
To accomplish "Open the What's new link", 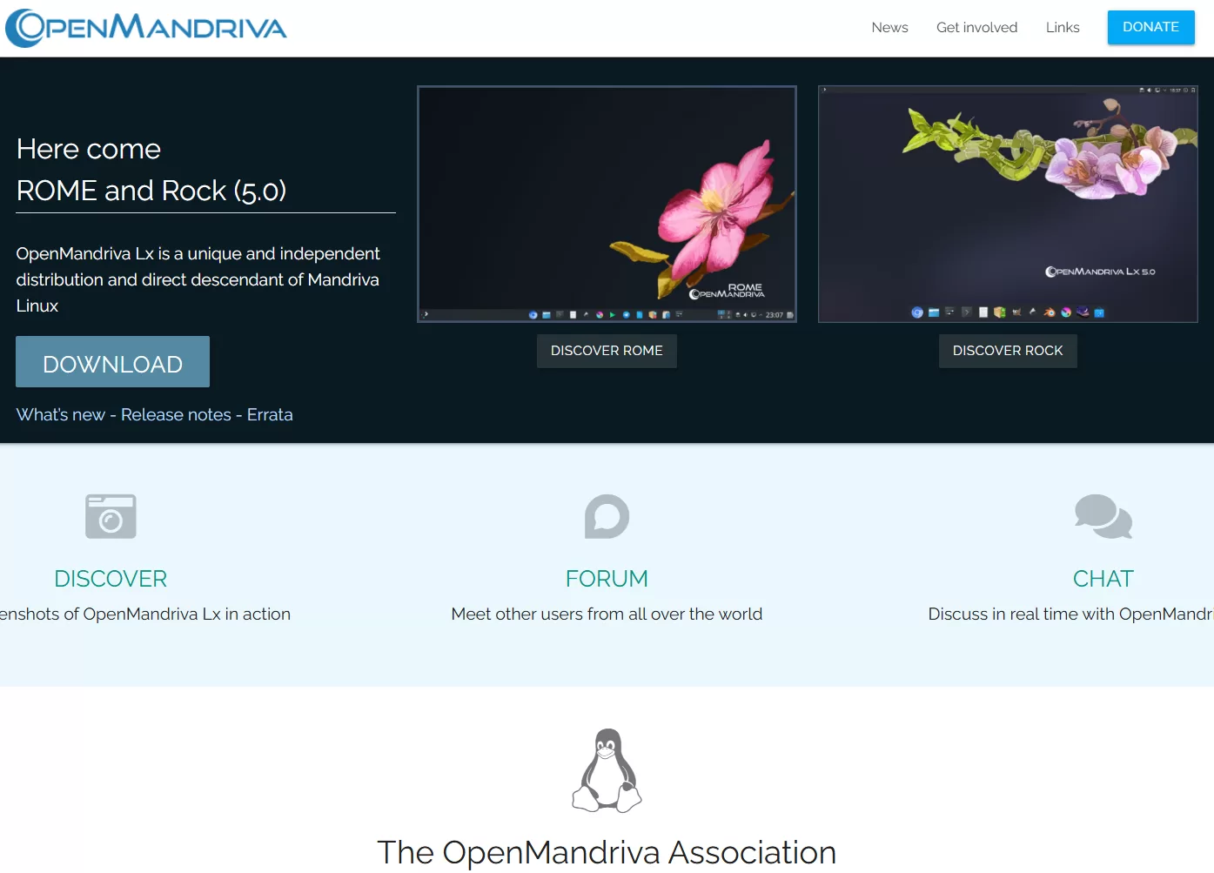I will click(x=60, y=415).
